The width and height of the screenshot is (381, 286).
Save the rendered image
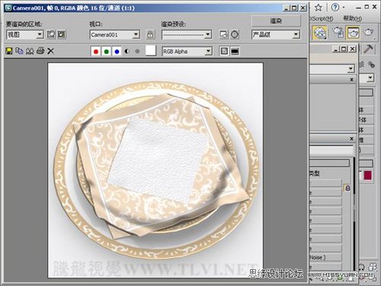point(9,51)
